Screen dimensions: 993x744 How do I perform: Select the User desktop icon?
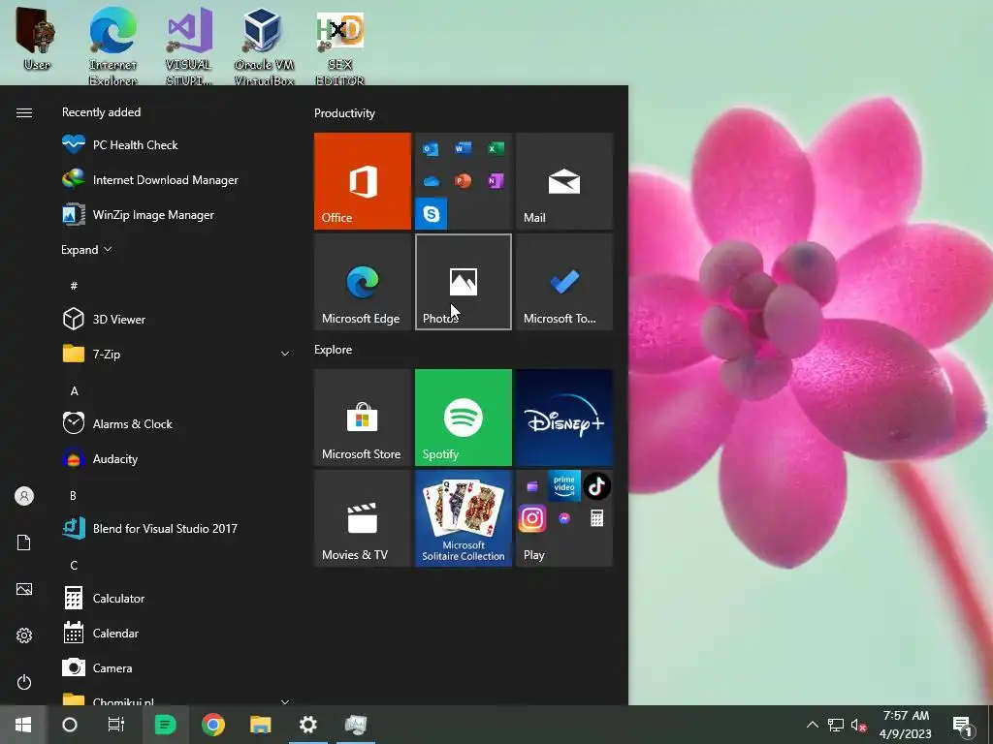tap(37, 39)
